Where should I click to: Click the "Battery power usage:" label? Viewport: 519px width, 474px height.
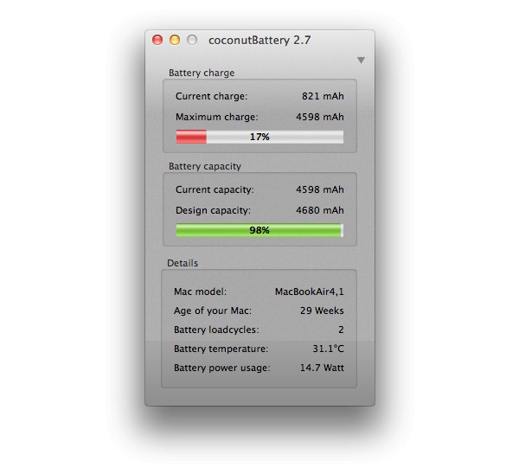tap(222, 368)
